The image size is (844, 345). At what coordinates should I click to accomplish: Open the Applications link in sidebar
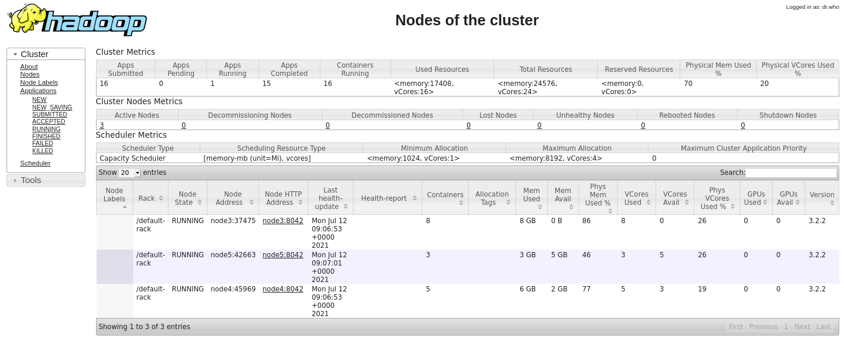point(38,91)
